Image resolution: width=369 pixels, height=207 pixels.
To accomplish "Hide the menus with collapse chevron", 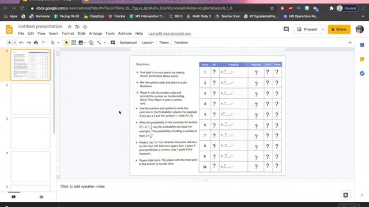I will pyautogui.click(x=350, y=43).
